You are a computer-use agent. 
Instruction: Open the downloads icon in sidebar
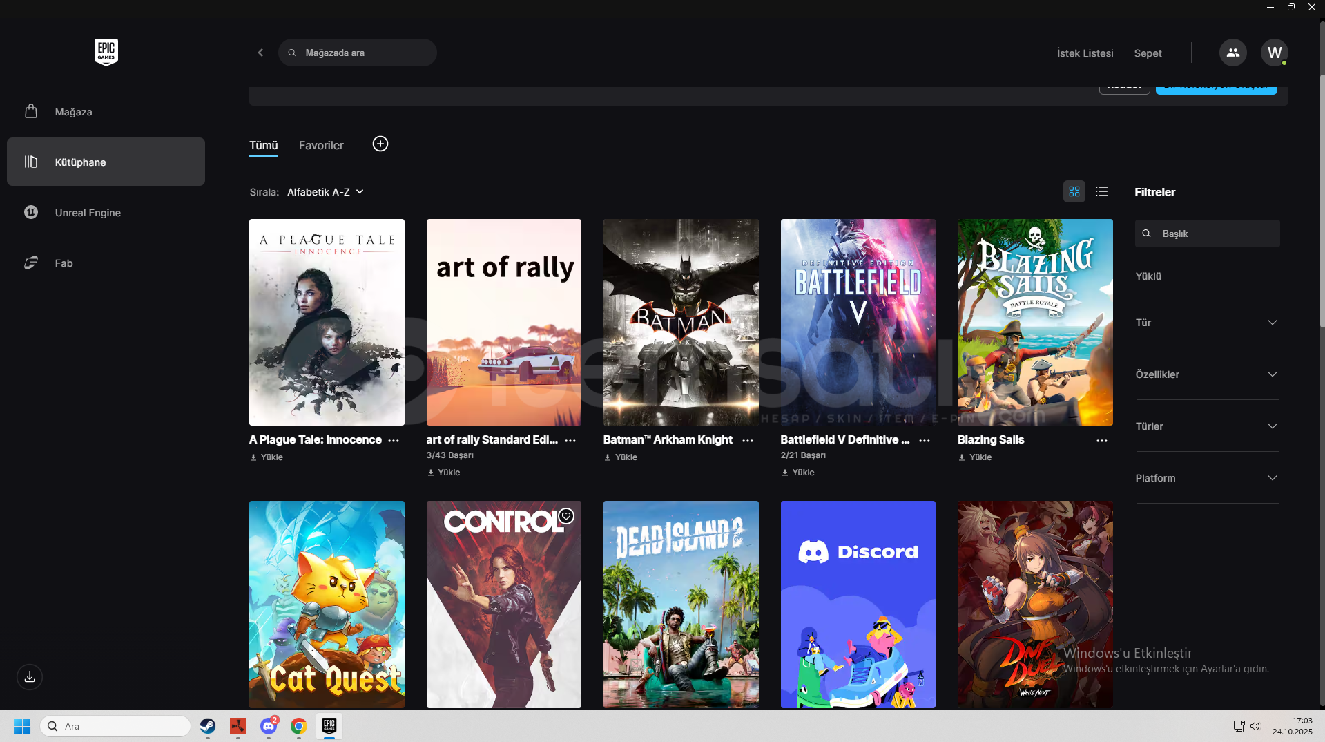[30, 677]
